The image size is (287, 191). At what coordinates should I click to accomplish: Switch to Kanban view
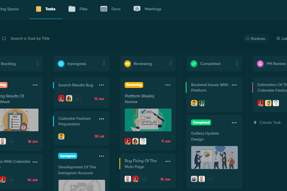coord(255,39)
